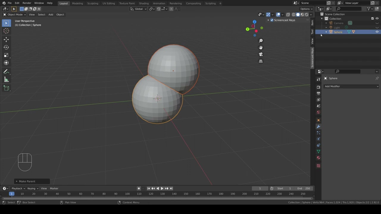Switch perspective/orthographic grid icon
This screenshot has height=214, width=381.
click(x=261, y=61)
